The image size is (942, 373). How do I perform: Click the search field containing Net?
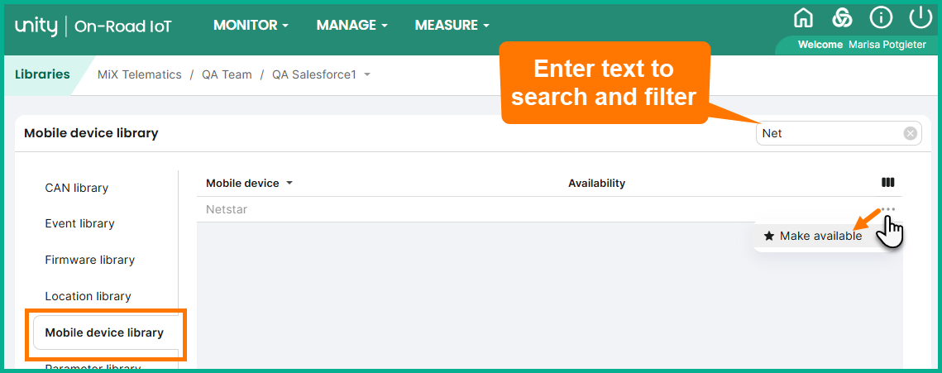point(827,133)
